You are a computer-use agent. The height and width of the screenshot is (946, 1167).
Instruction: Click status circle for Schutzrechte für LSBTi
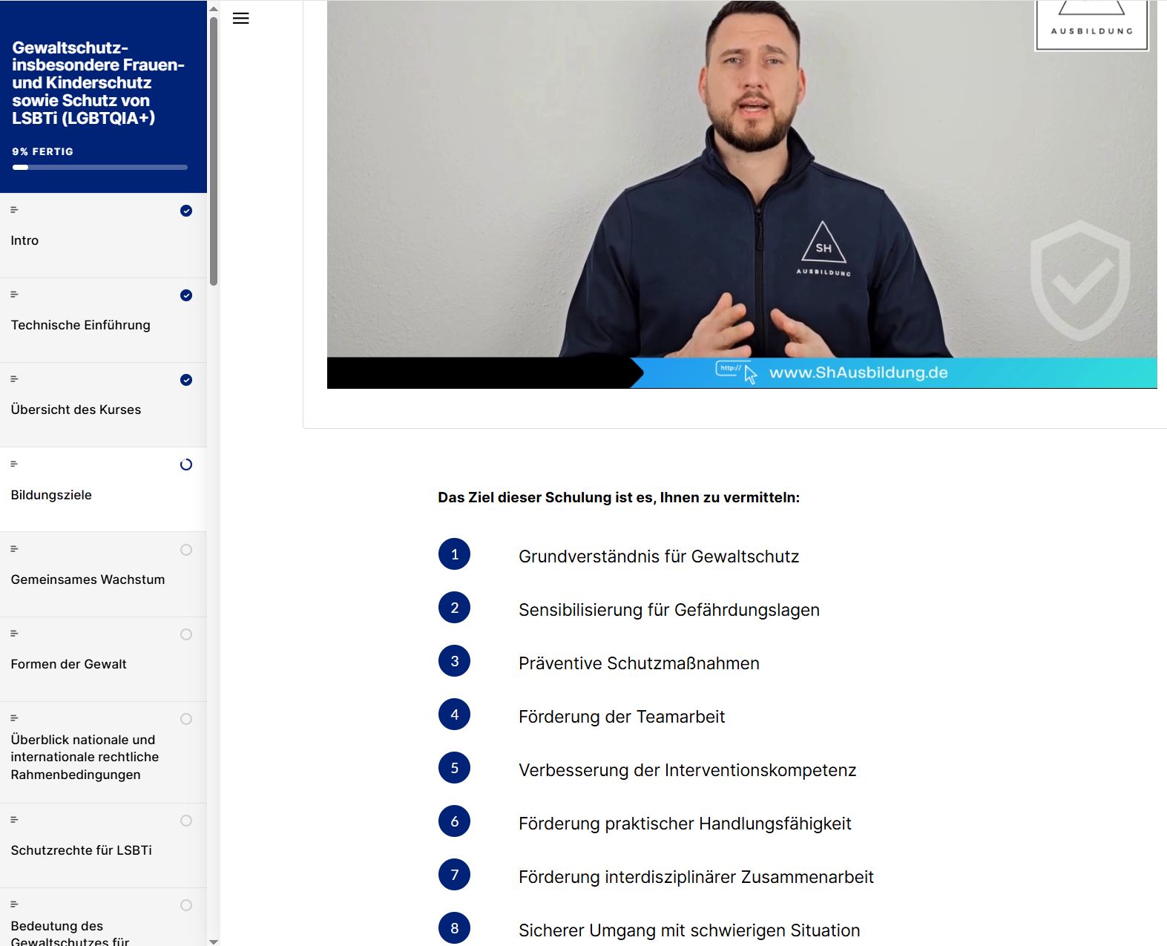(x=186, y=821)
